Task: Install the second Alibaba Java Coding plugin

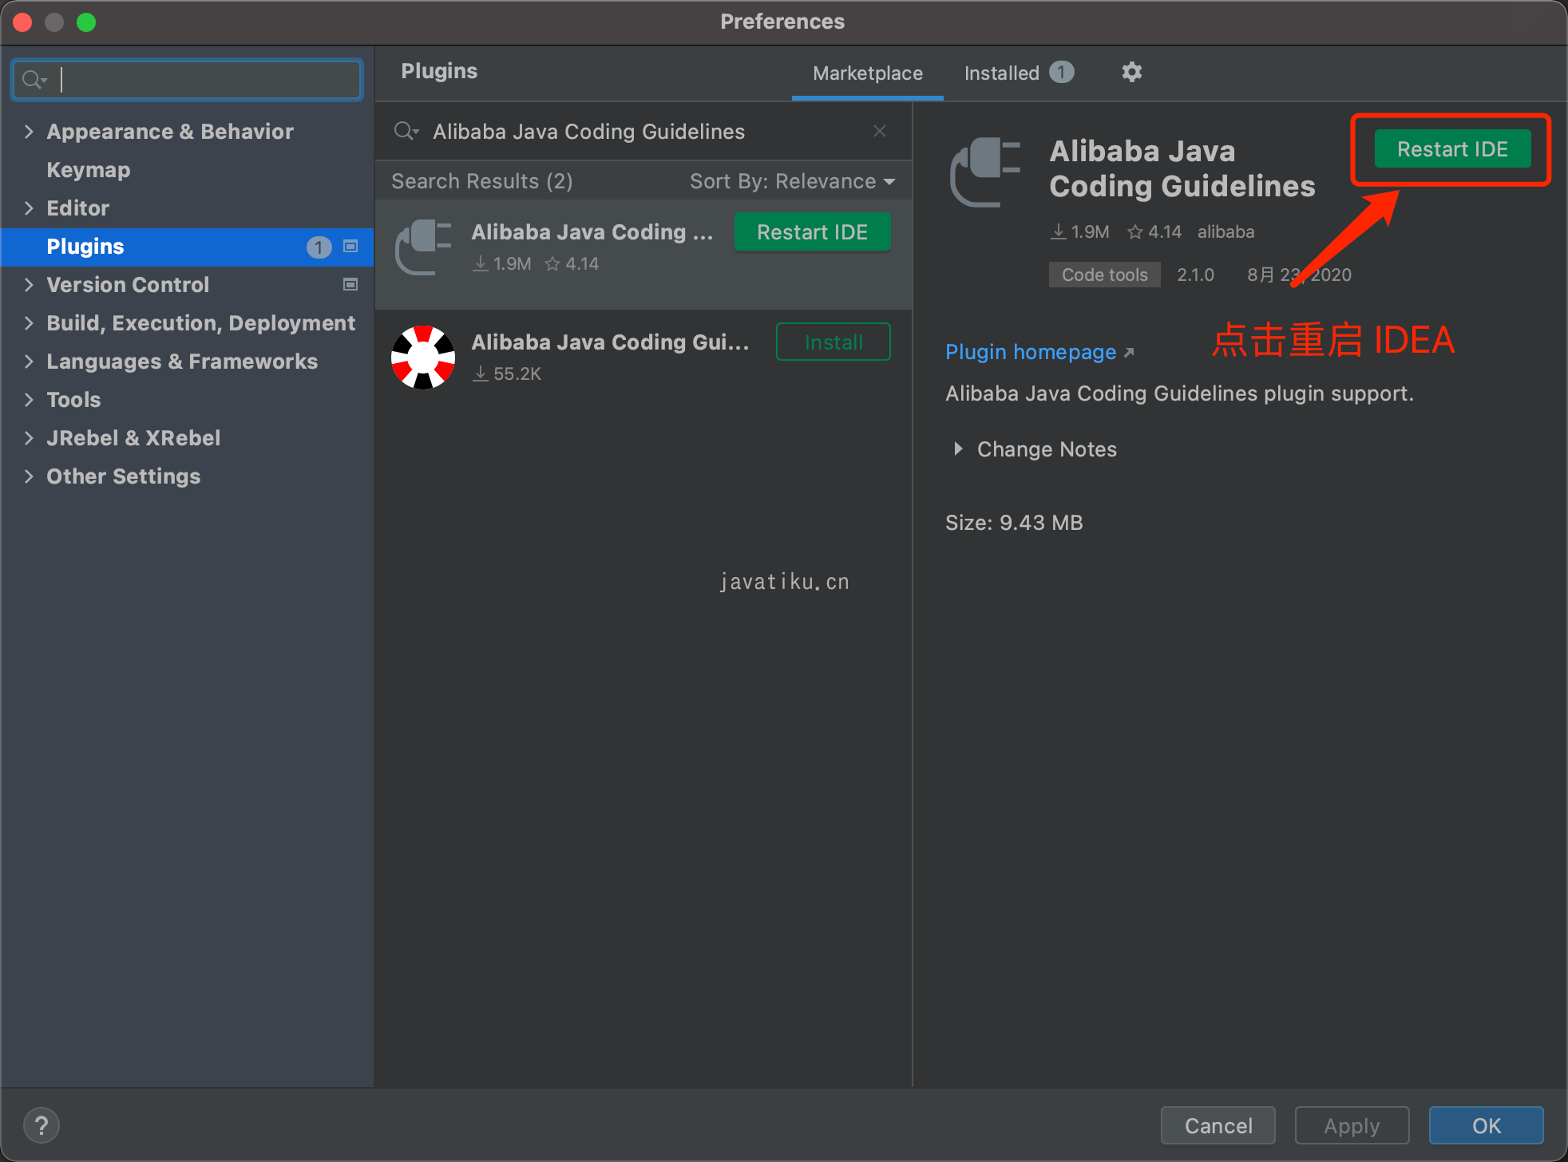Action: pos(833,342)
